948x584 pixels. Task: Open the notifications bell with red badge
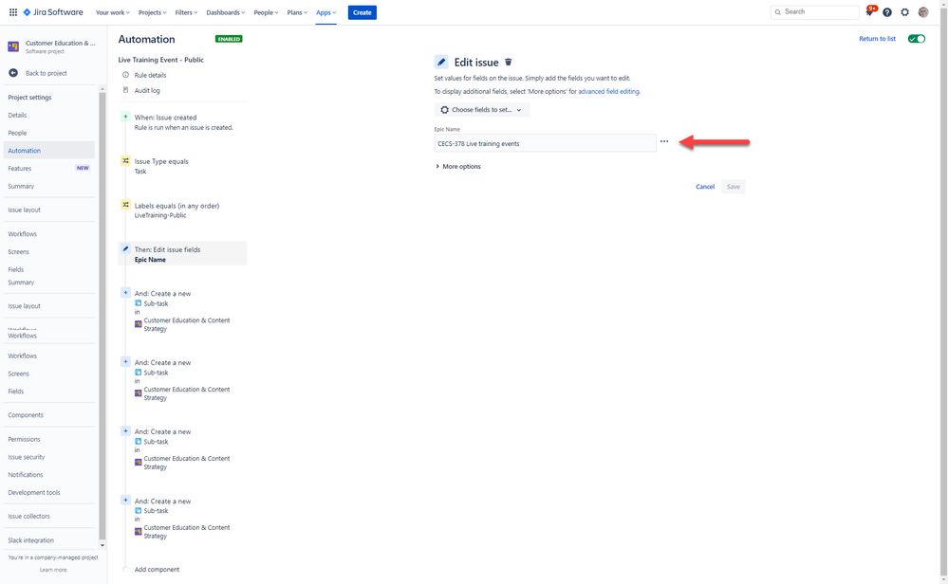click(868, 11)
